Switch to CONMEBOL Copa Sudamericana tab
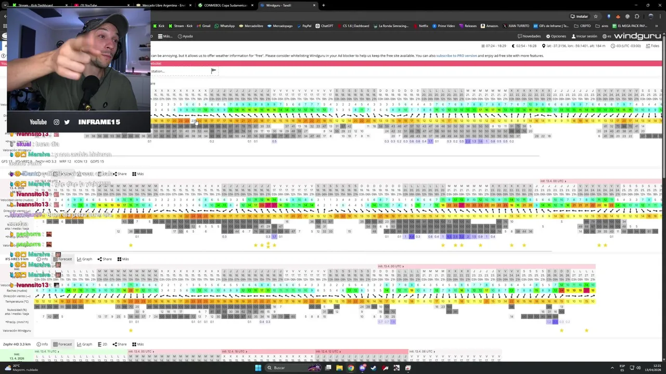The image size is (666, 374). 225,5
